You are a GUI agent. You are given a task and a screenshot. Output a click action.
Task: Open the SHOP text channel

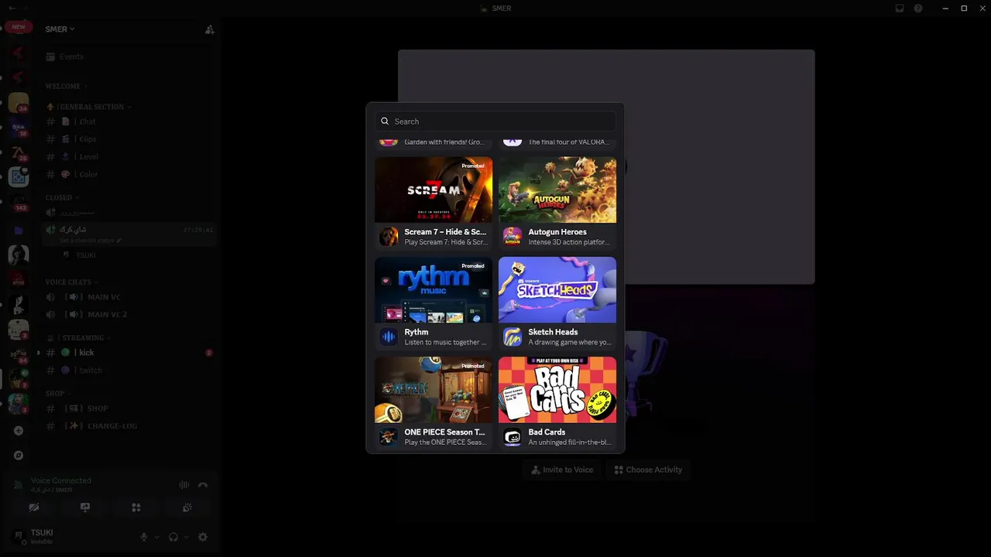click(x=129, y=408)
